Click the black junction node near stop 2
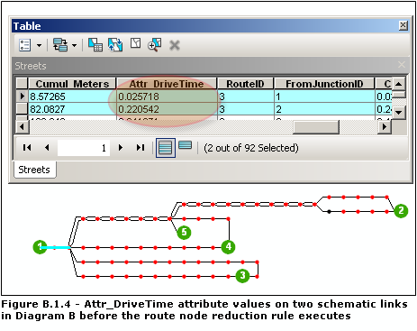This screenshot has height=331, width=417. click(329, 212)
